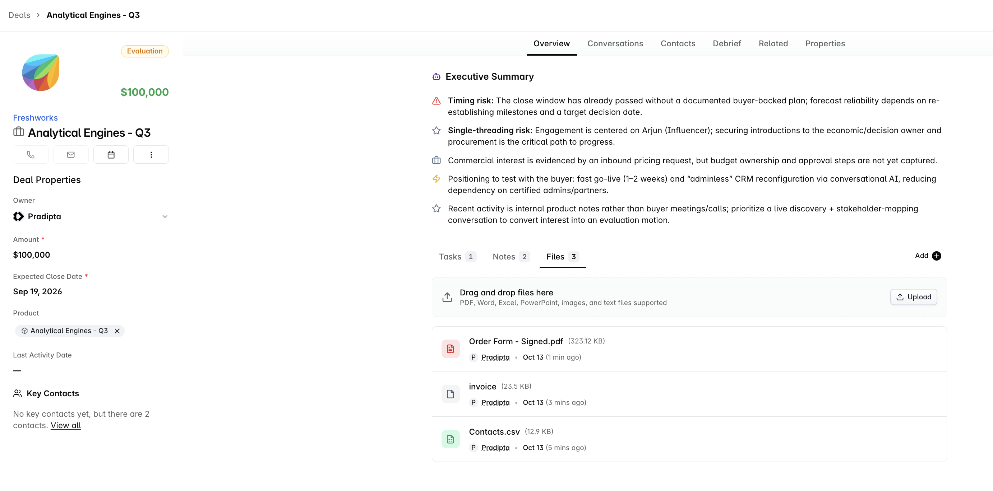The image size is (993, 491).
Task: Click the lightning bolt positioning icon
Action: coord(436,179)
